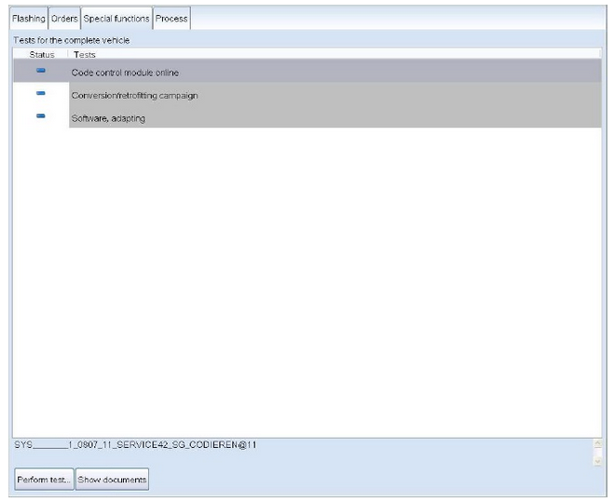
Task: Click the status icon beside Conversion/retrofitting campaign
Action: coord(41,93)
